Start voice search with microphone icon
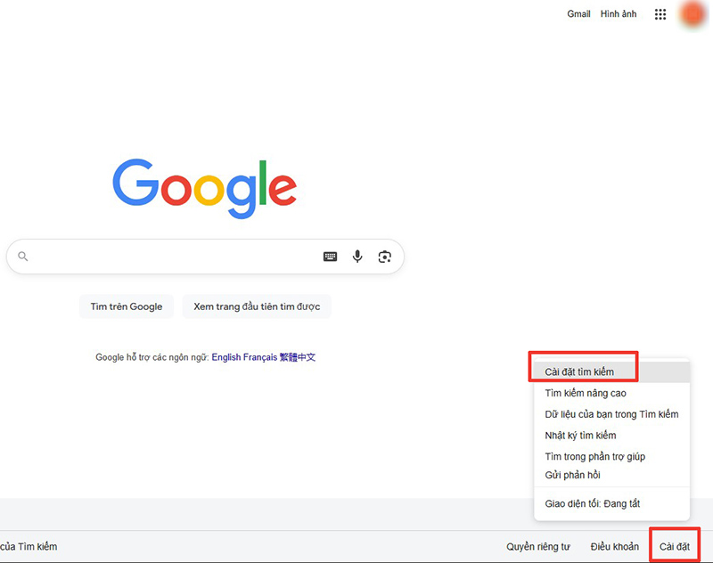Screen dimensions: 713x563 (357, 257)
